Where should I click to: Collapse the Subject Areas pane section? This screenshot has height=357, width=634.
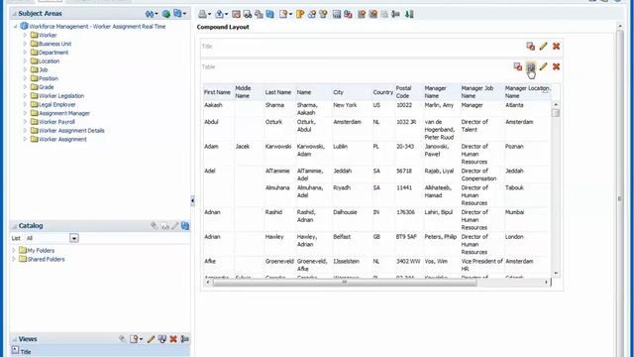tap(14, 13)
